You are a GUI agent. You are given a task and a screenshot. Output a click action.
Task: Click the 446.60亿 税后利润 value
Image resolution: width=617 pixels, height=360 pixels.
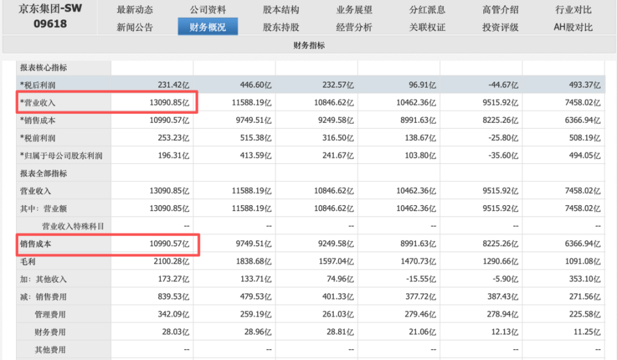[256, 85]
